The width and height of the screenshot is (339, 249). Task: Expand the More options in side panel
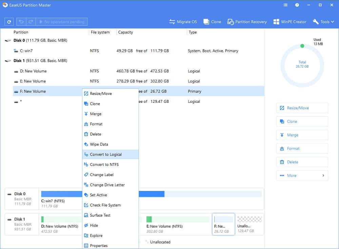(x=302, y=175)
